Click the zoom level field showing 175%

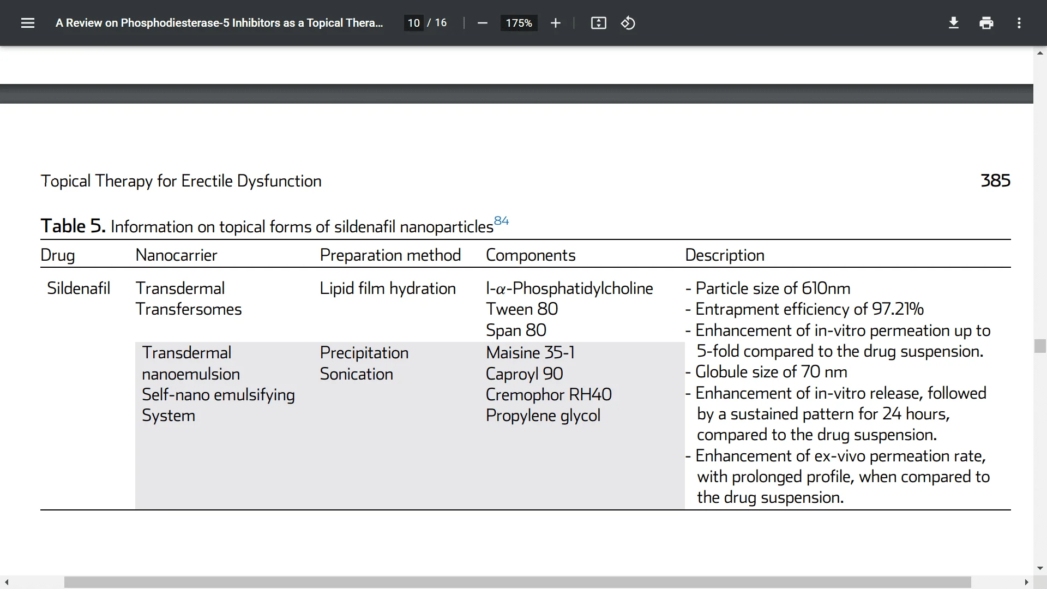coord(519,23)
